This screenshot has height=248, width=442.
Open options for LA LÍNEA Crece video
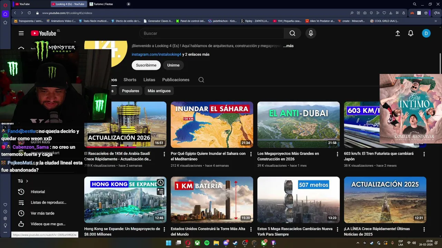click(x=424, y=229)
